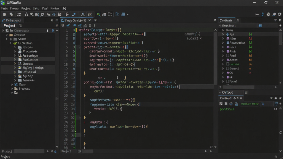Click the first icon in the Output toolbar
This screenshot has height=159, width=283.
click(221, 104)
